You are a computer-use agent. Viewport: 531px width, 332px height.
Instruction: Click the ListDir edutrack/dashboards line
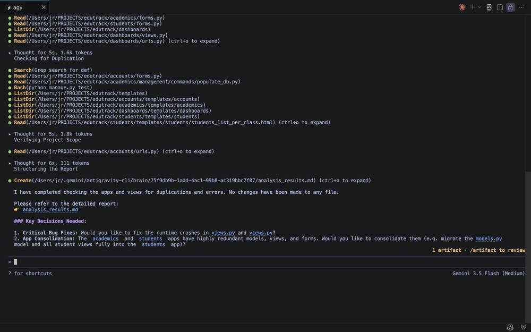pyautogui.click(x=79, y=29)
